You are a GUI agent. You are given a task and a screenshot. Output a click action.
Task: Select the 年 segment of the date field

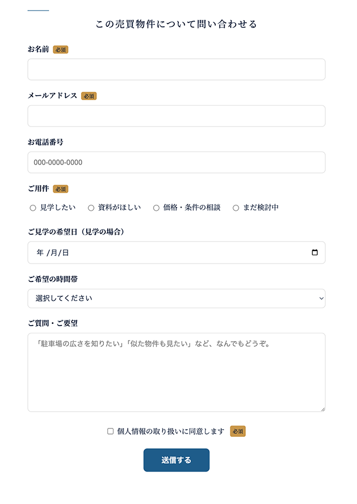click(x=40, y=253)
